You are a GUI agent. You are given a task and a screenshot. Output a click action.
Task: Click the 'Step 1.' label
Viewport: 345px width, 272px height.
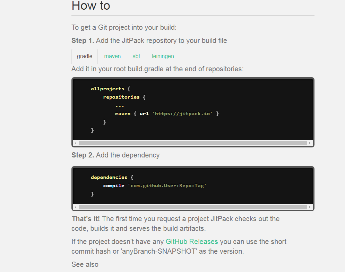point(83,40)
